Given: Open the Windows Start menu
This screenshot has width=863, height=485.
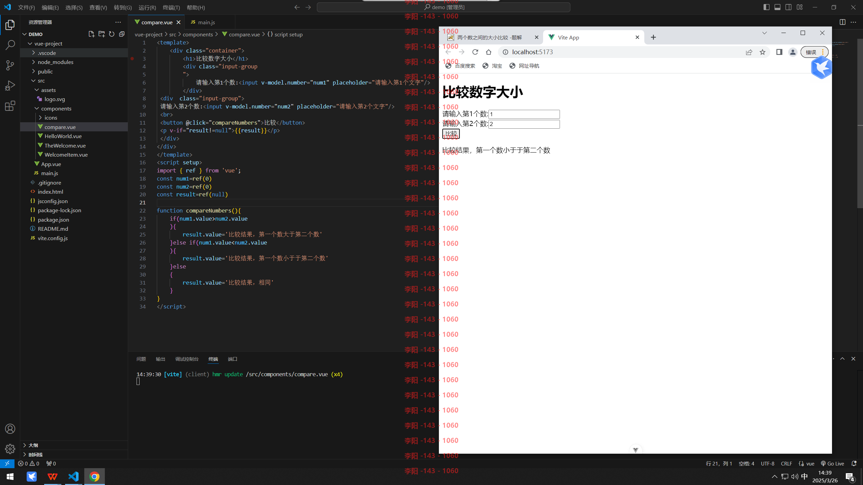Looking at the screenshot, I should [x=10, y=476].
